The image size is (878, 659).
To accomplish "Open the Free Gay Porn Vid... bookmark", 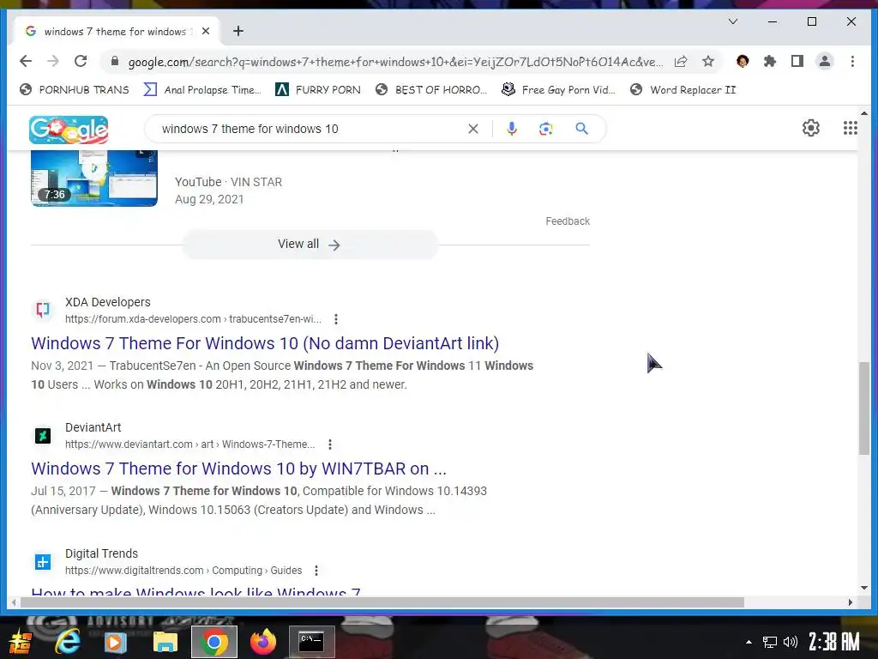I will point(559,89).
